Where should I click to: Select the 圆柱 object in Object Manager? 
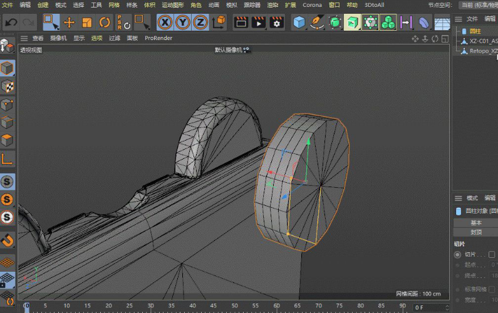click(475, 31)
